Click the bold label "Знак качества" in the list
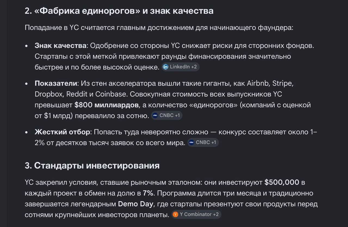348x227 pixels. (60, 46)
